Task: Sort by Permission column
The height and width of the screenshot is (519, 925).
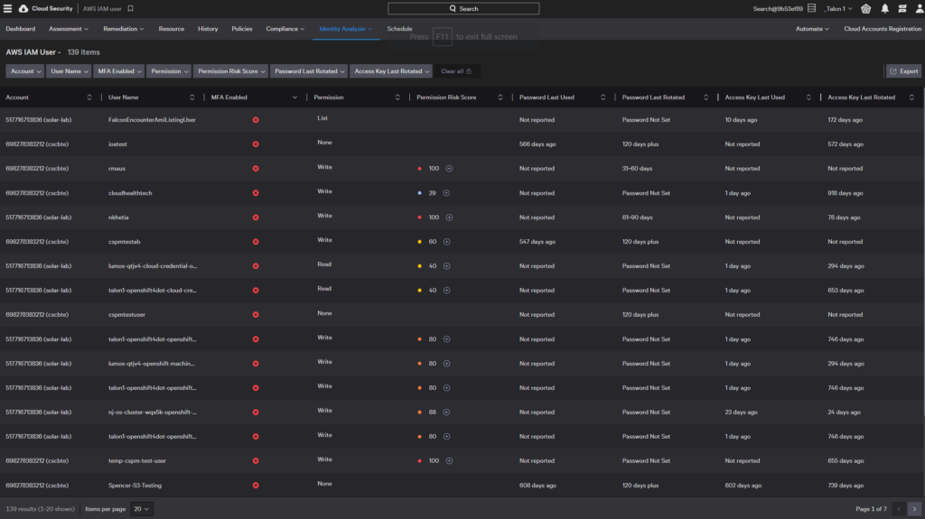Action: click(397, 97)
